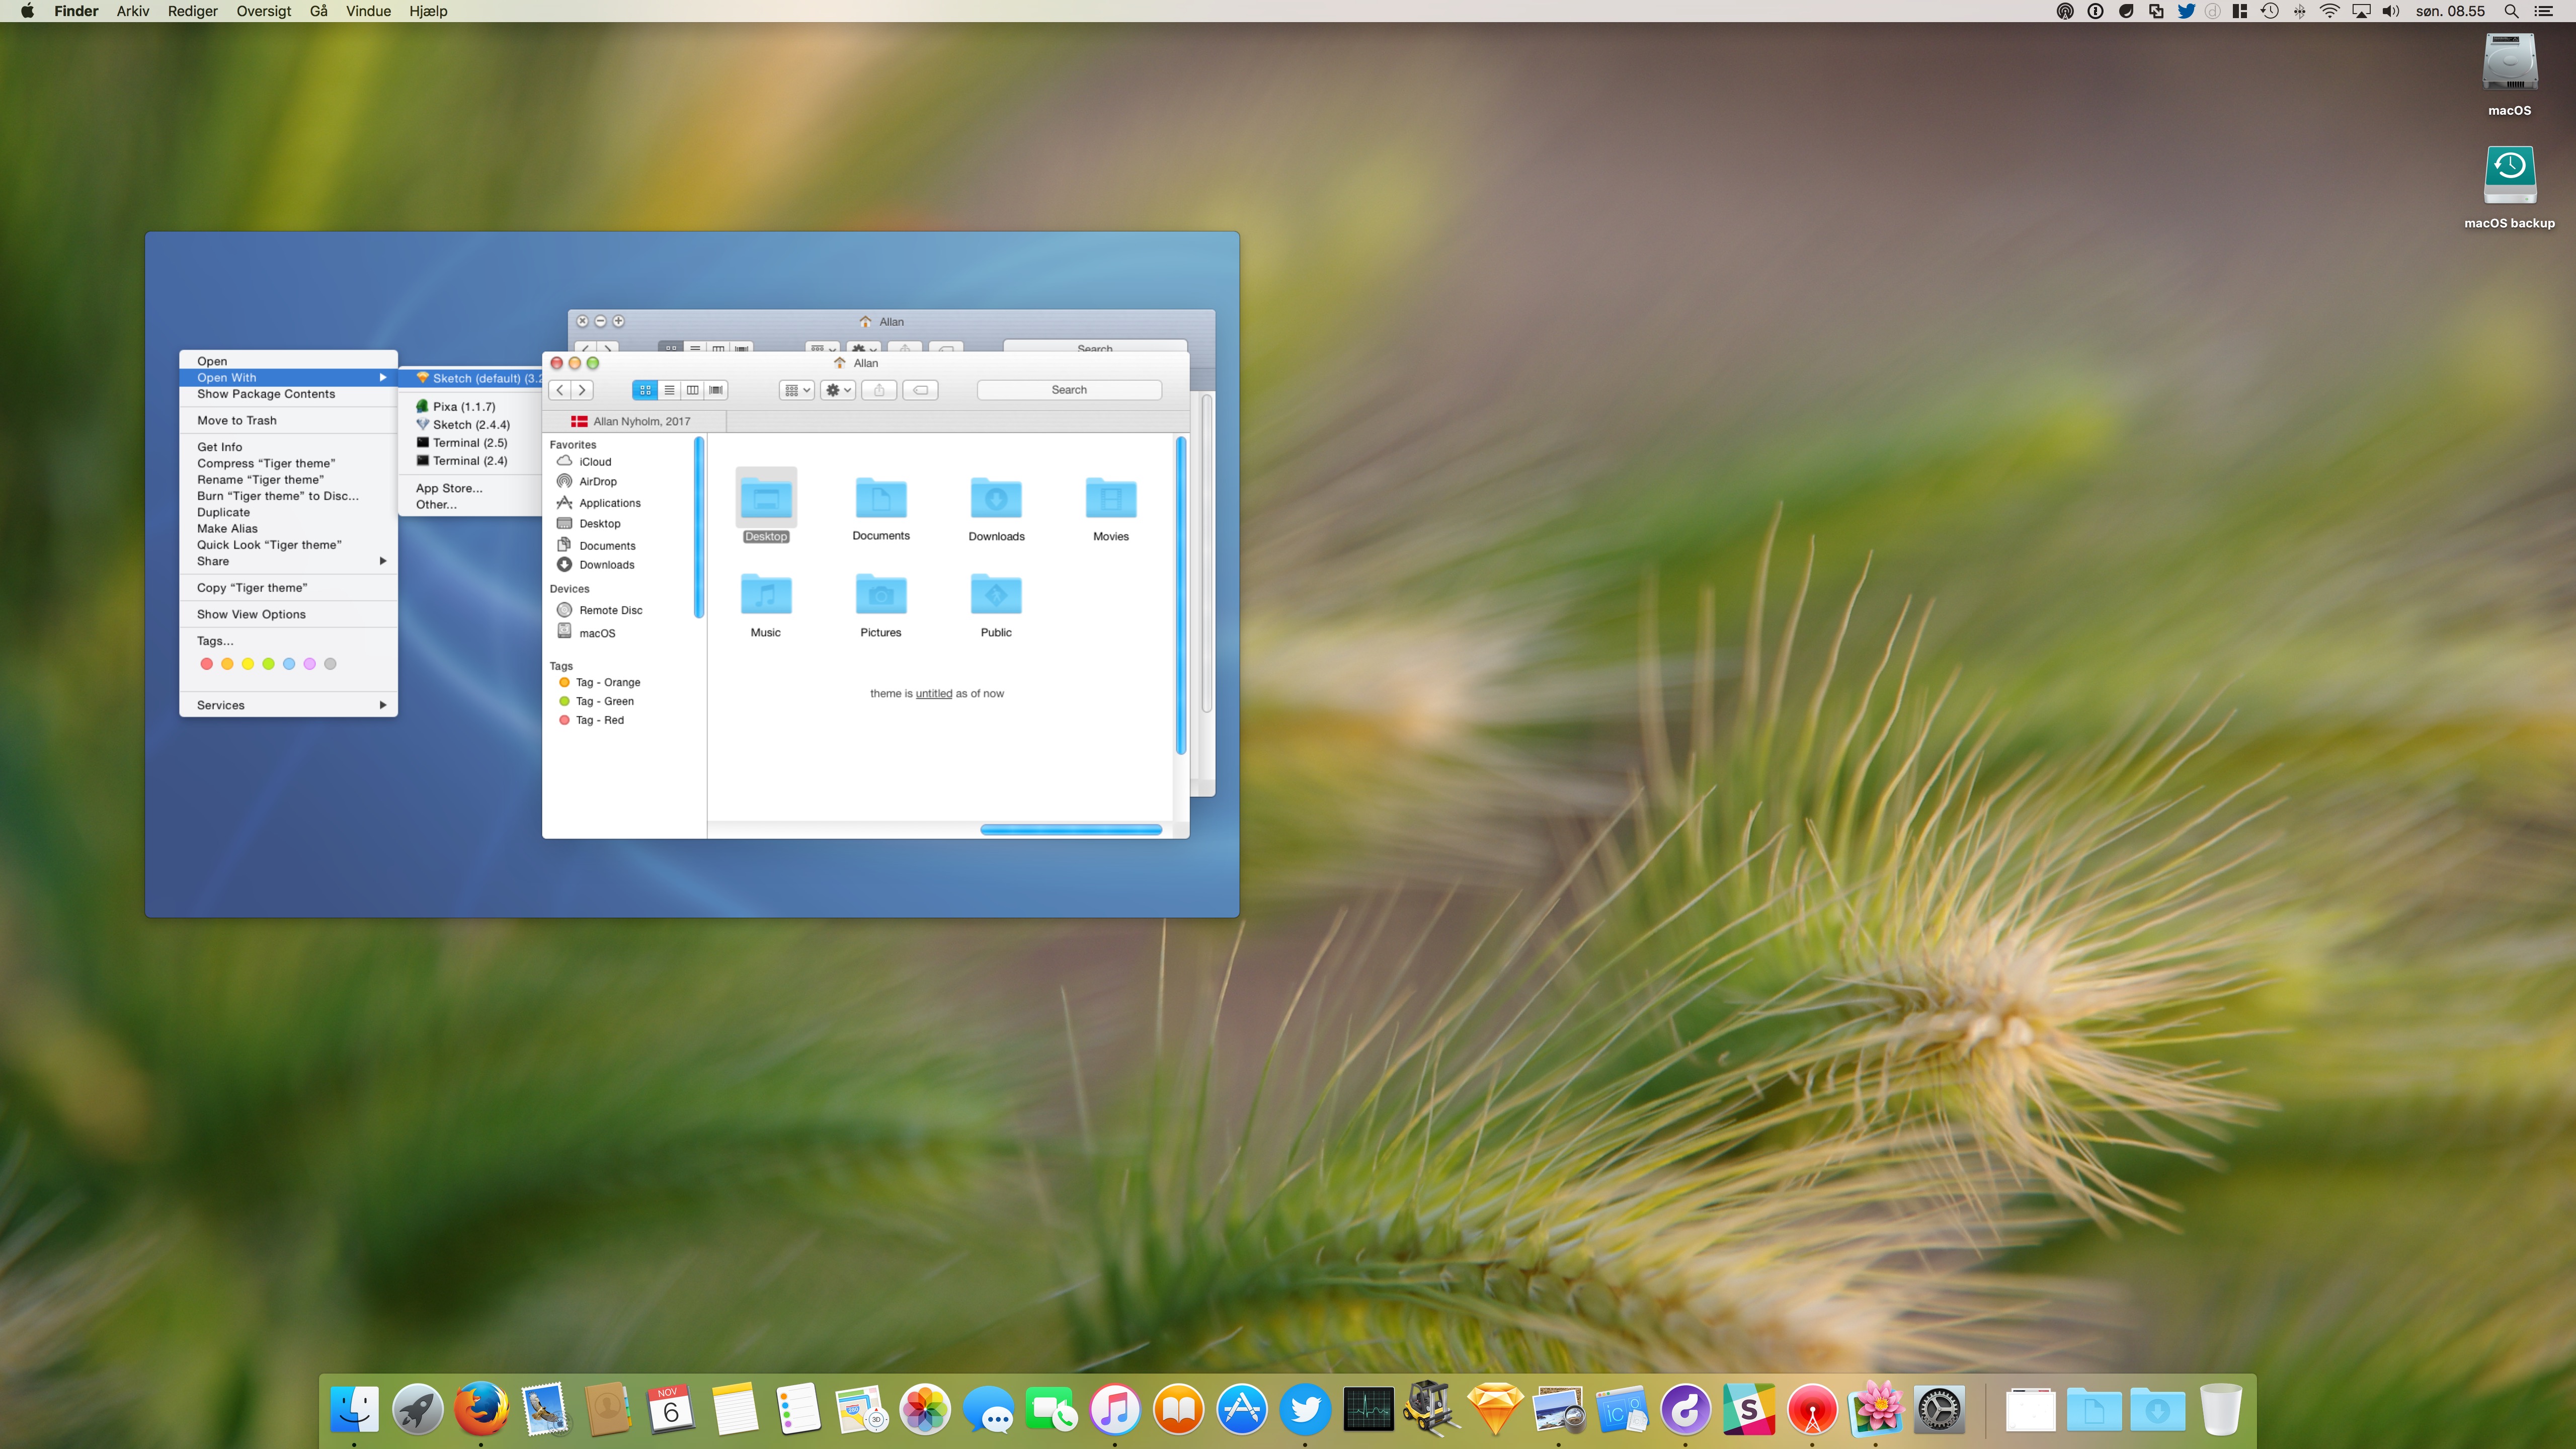This screenshot has width=2576, height=1449.
Task: Switch to Cover Flow view
Action: click(716, 390)
